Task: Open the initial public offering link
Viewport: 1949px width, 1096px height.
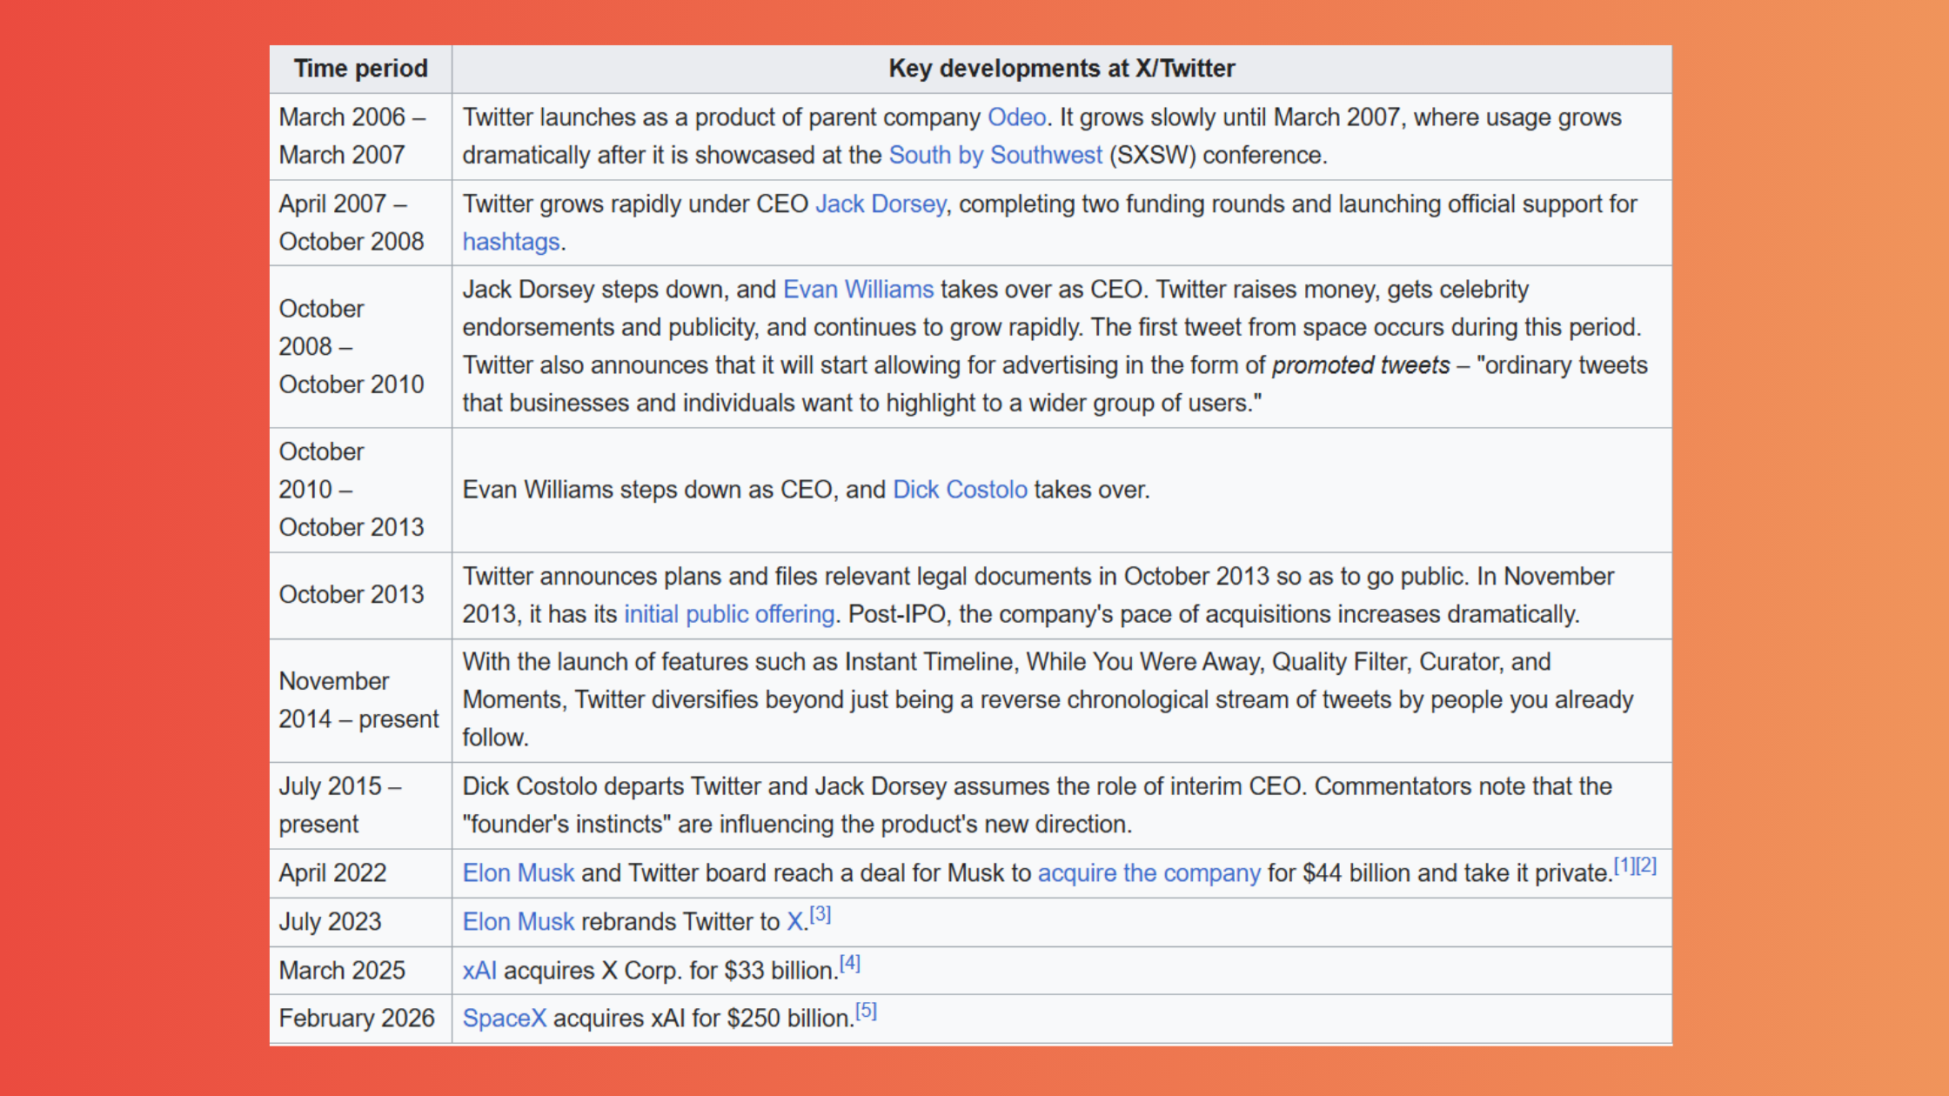Action: [729, 614]
